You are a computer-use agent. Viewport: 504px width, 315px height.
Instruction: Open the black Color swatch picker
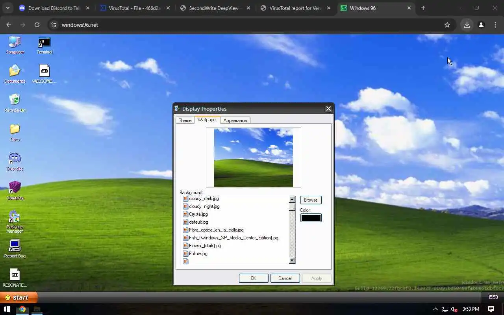click(x=311, y=218)
